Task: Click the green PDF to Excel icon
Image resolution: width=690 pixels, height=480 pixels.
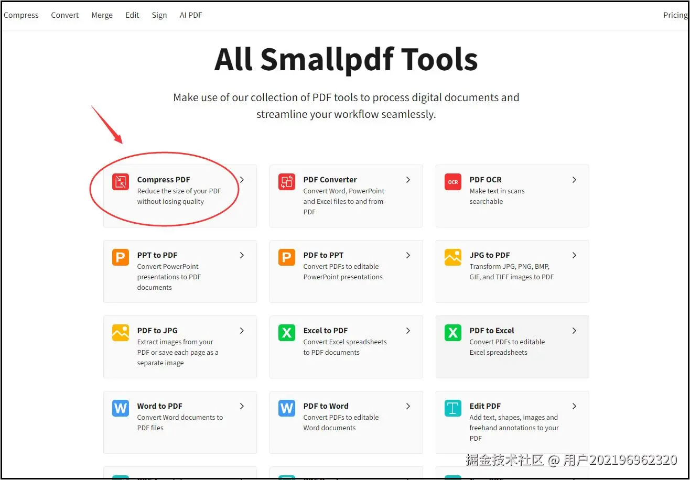Action: pos(453,333)
